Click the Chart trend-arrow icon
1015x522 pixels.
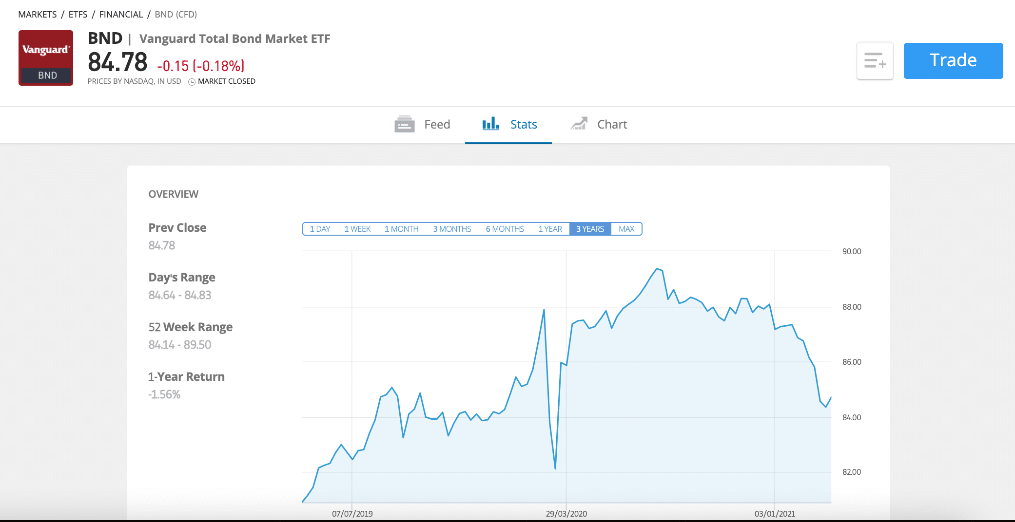point(579,124)
